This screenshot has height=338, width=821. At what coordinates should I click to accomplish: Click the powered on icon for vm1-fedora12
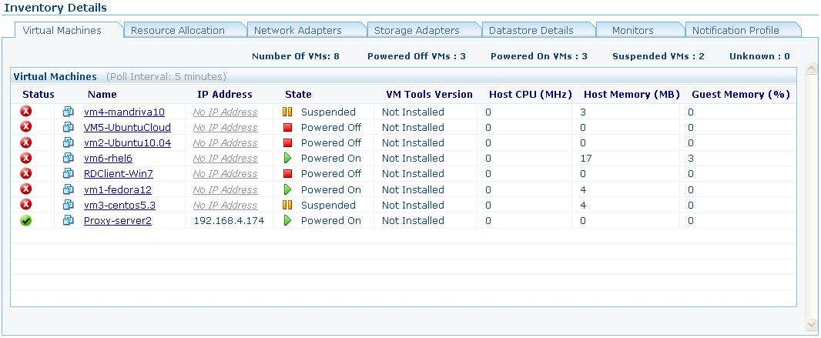pyautogui.click(x=287, y=189)
